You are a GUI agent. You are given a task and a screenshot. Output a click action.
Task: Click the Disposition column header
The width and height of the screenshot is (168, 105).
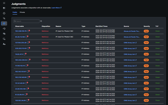(46, 26)
